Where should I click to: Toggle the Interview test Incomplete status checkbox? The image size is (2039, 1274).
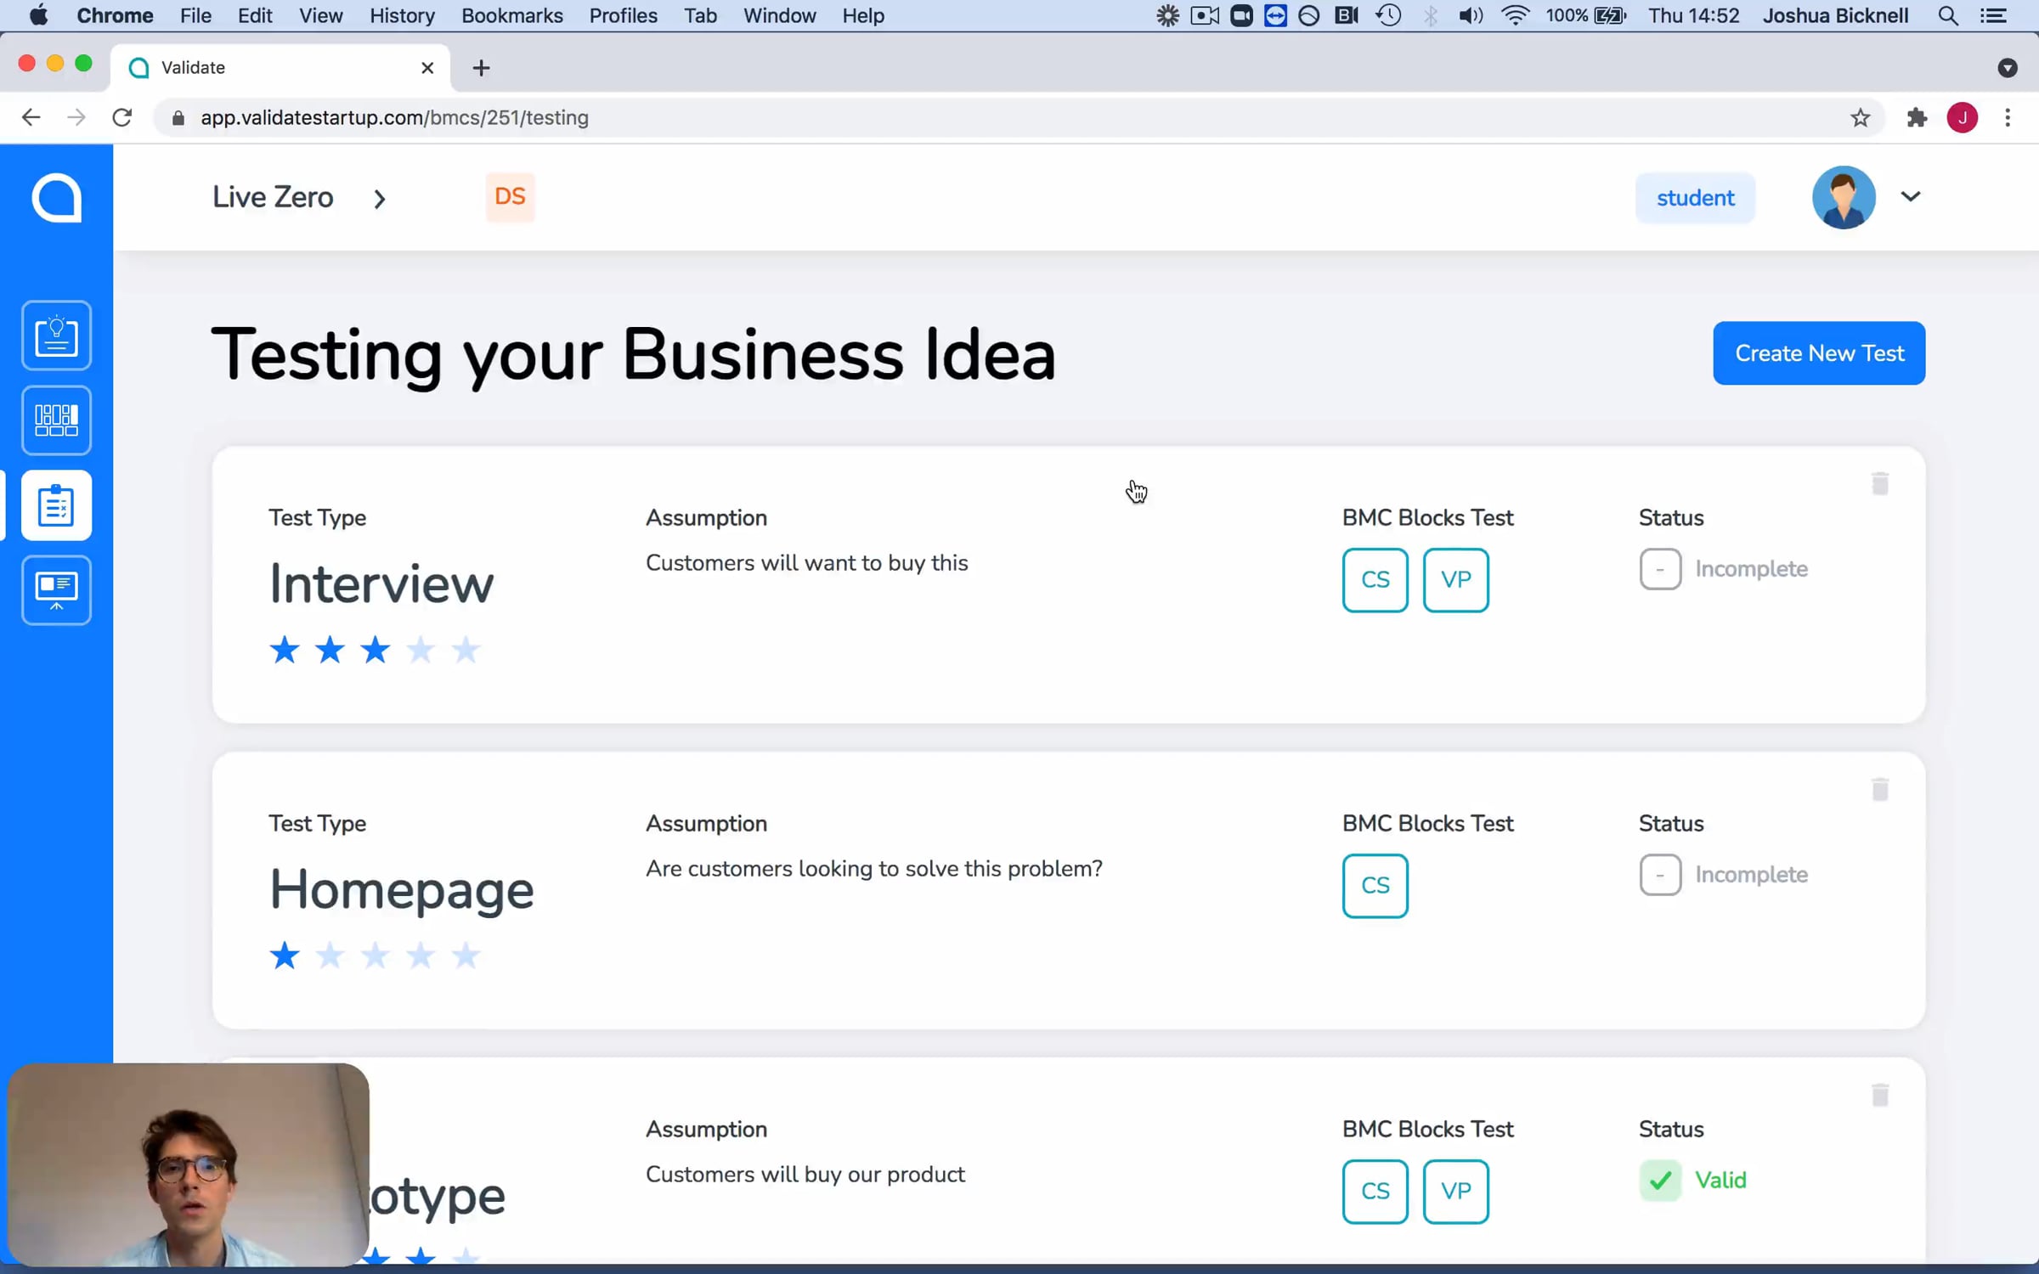click(x=1660, y=569)
